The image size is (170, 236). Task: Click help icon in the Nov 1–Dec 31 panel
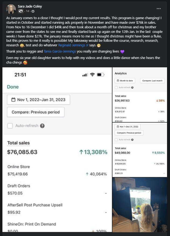(x=132, y=140)
